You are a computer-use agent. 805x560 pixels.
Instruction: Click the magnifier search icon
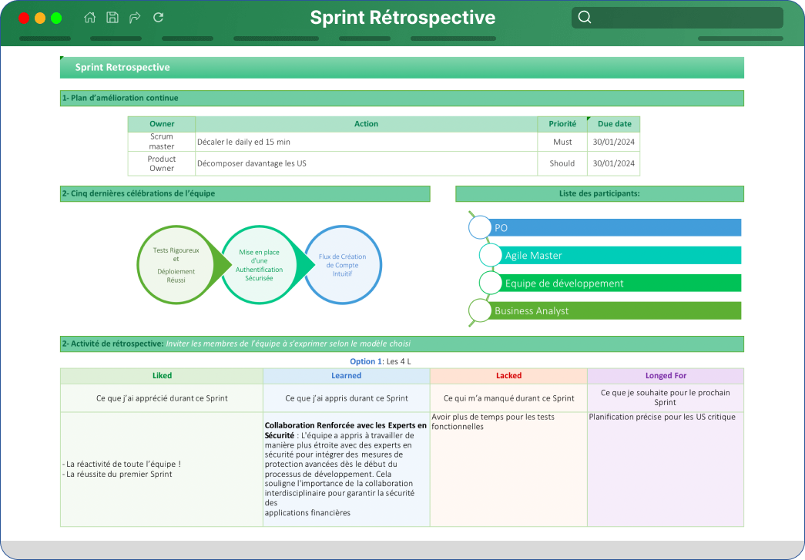(x=585, y=18)
